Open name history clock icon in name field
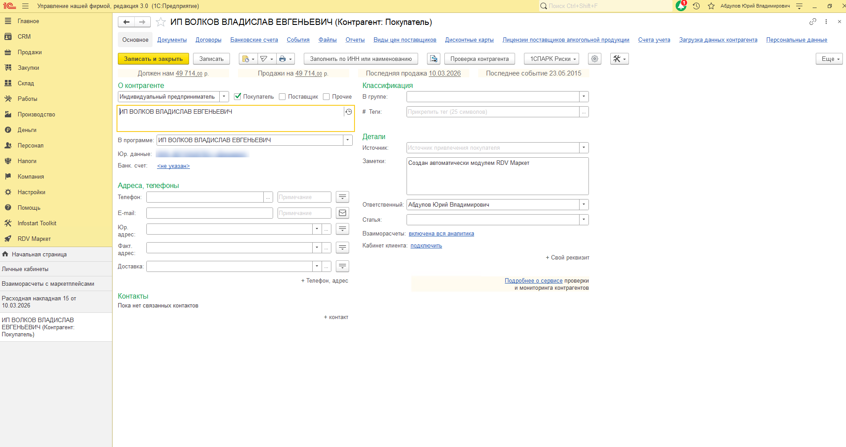The height and width of the screenshot is (447, 846). tap(349, 112)
